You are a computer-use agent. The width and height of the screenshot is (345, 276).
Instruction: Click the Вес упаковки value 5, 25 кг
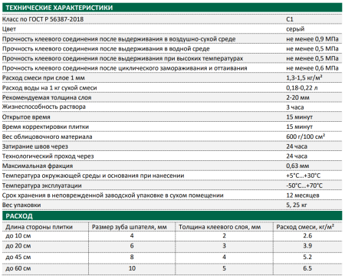(x=297, y=205)
